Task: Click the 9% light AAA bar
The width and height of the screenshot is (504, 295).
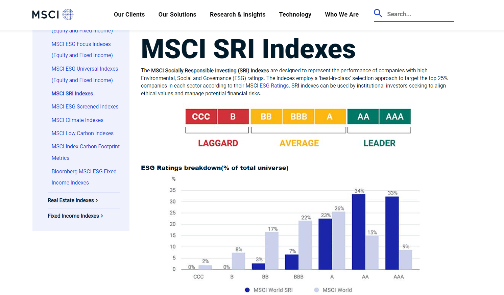Action: (406, 260)
